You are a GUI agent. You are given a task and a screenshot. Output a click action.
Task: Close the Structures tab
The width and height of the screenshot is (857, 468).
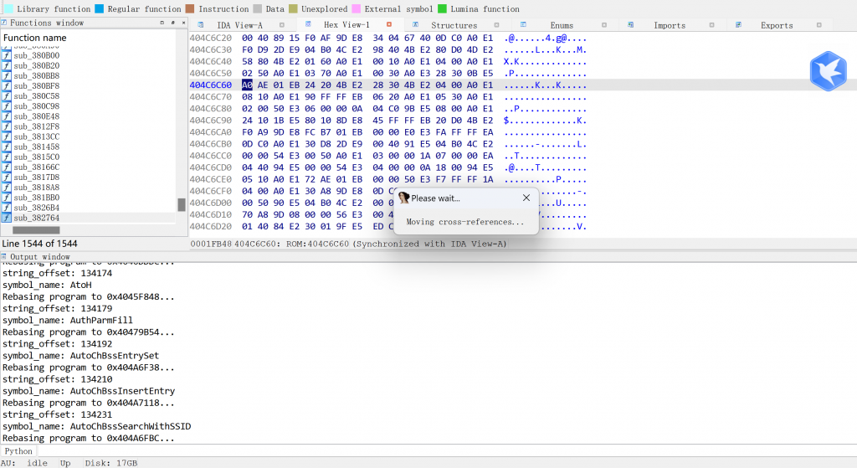tap(497, 25)
